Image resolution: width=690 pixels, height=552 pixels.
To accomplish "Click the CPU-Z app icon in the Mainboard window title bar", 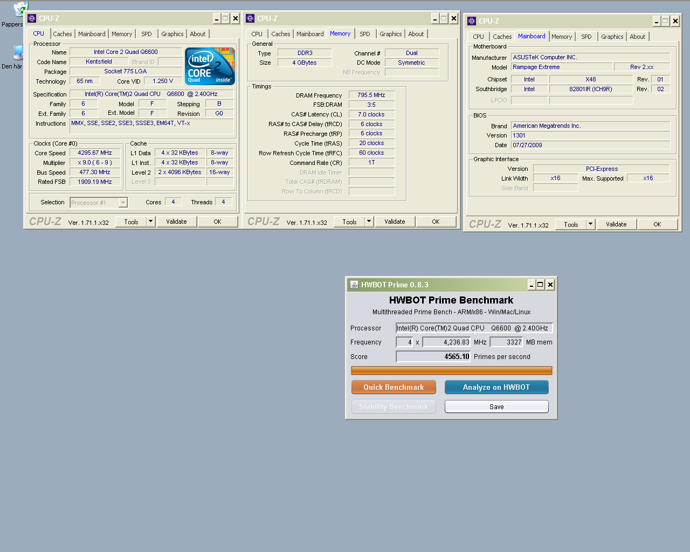I will click(x=472, y=21).
